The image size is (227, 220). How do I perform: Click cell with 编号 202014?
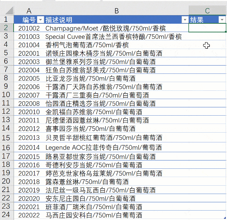coord(29,147)
